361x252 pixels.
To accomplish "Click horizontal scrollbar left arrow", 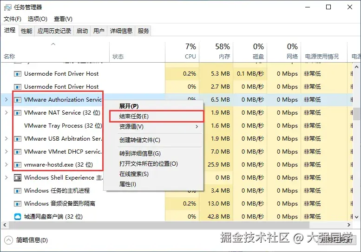I will (5, 225).
